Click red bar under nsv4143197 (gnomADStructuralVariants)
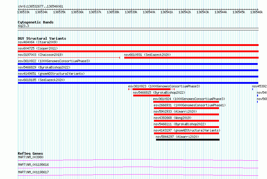The height and width of the screenshot is (179, 267). pos(186,133)
